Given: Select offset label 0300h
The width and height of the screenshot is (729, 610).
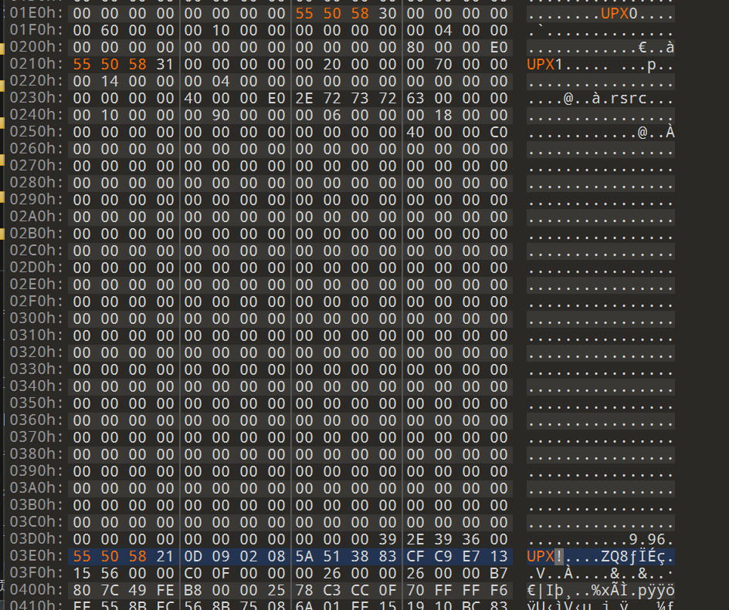Looking at the screenshot, I should (x=36, y=319).
